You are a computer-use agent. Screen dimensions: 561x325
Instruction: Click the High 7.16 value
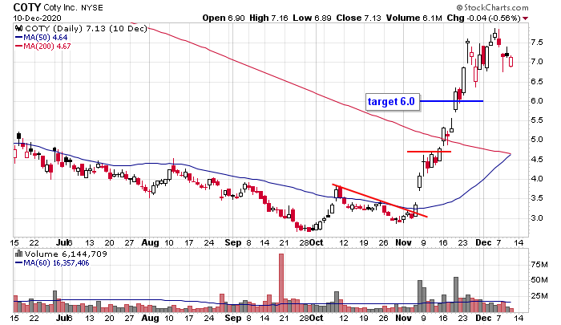tap(268, 18)
